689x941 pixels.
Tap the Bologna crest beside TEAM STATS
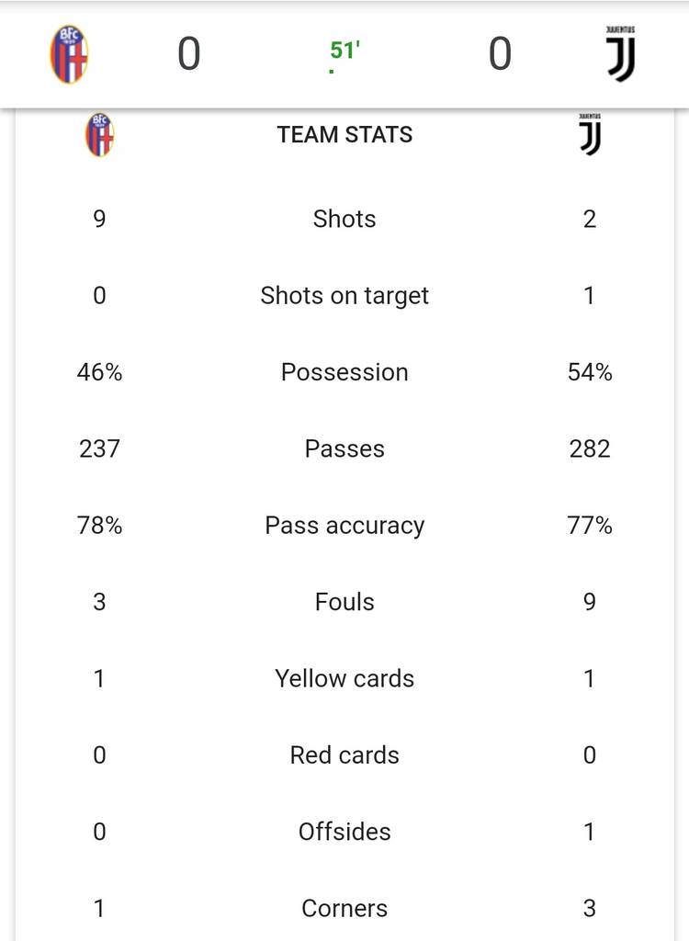coord(99,135)
